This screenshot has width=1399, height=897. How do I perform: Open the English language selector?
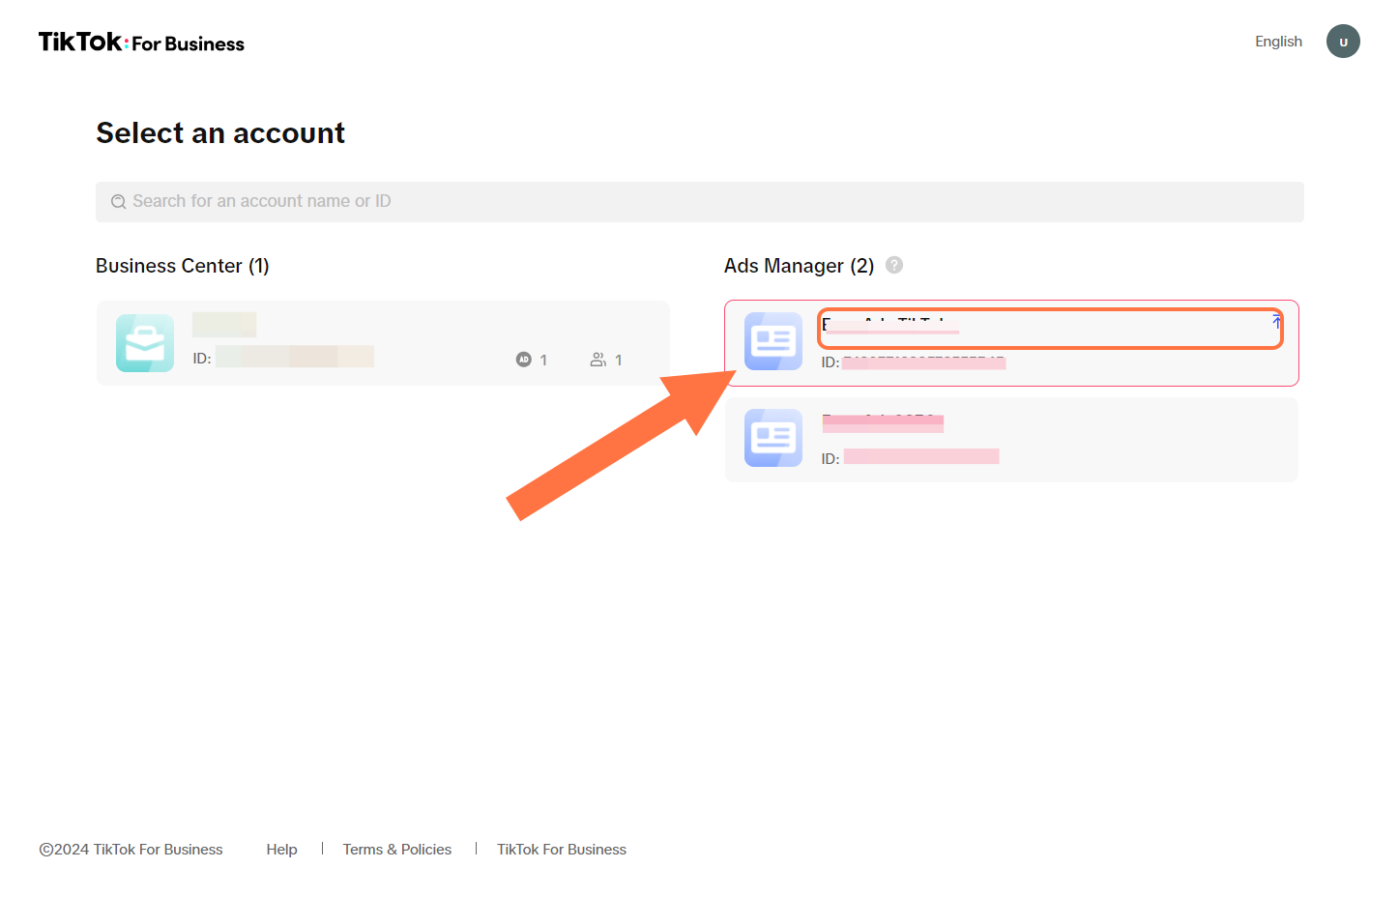point(1277,42)
